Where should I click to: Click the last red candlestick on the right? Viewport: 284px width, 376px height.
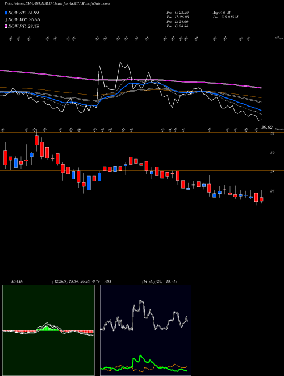click(261, 199)
